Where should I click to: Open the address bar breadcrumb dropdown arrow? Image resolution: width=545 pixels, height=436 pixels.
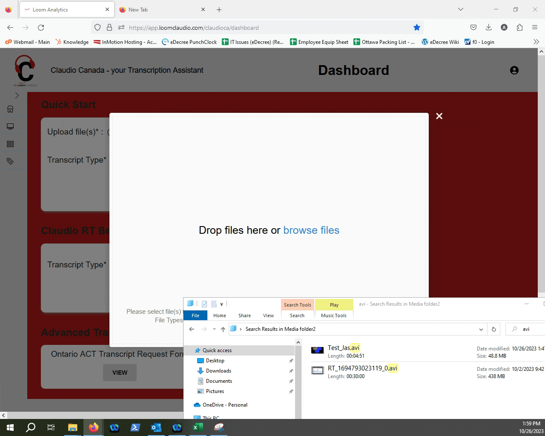(x=481, y=329)
